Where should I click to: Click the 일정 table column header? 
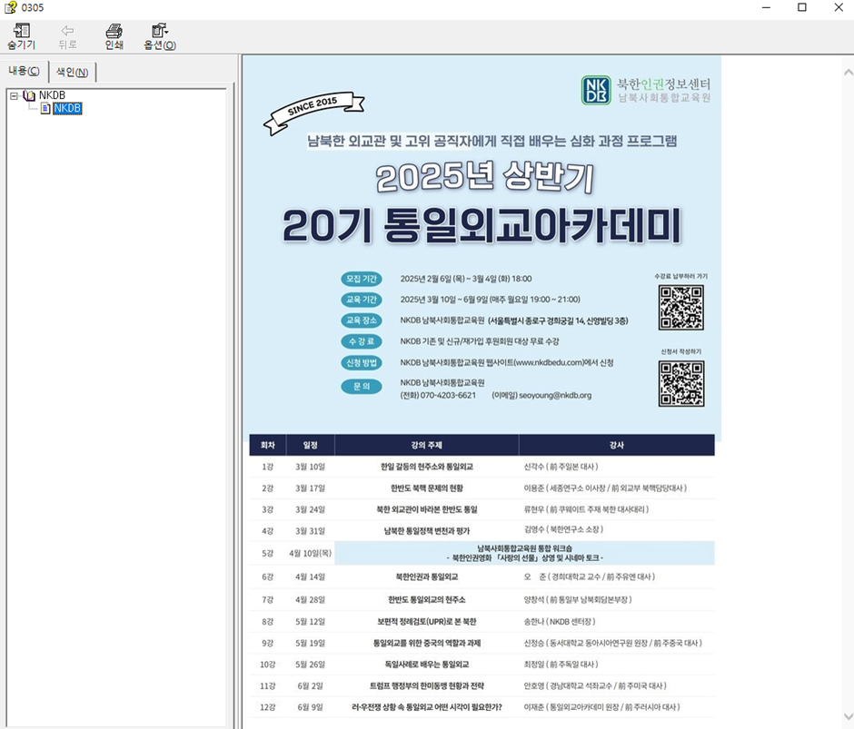(311, 445)
